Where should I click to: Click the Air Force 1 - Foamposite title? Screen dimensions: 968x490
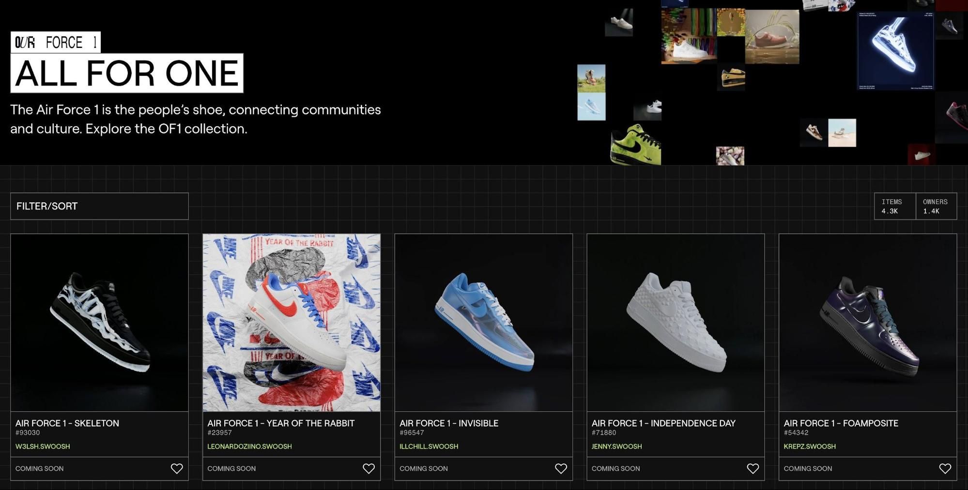pos(841,423)
